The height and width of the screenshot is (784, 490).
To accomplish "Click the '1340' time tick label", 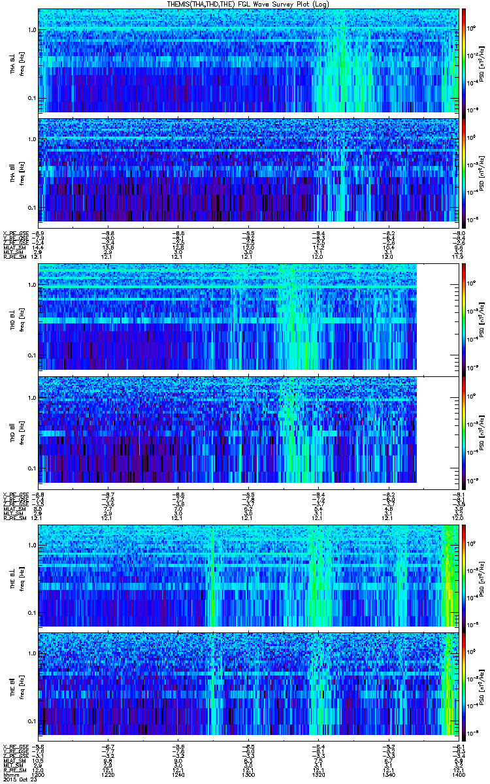I will (389, 775).
